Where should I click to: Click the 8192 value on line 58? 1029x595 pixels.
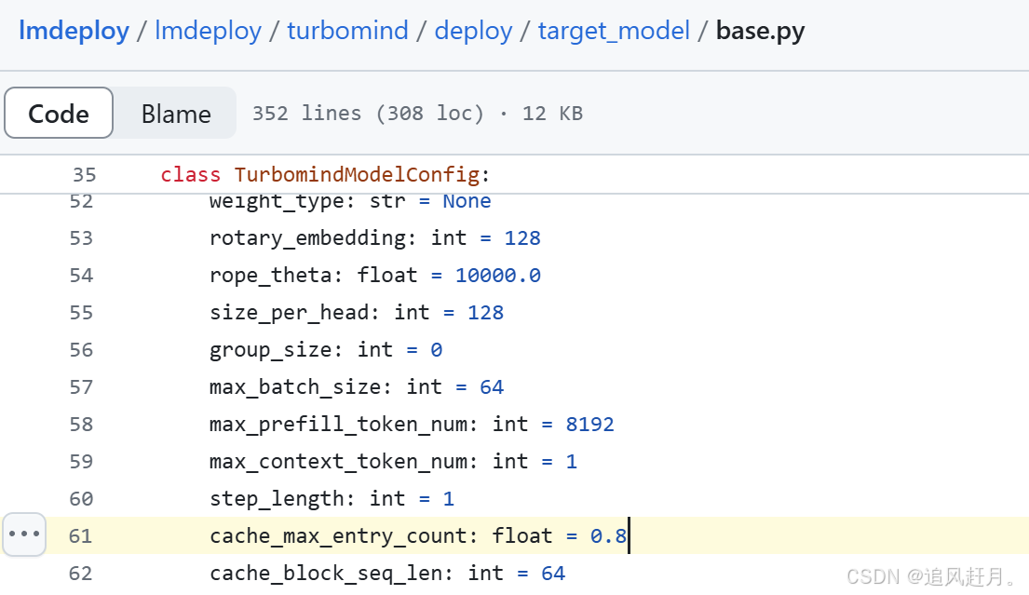coord(590,425)
